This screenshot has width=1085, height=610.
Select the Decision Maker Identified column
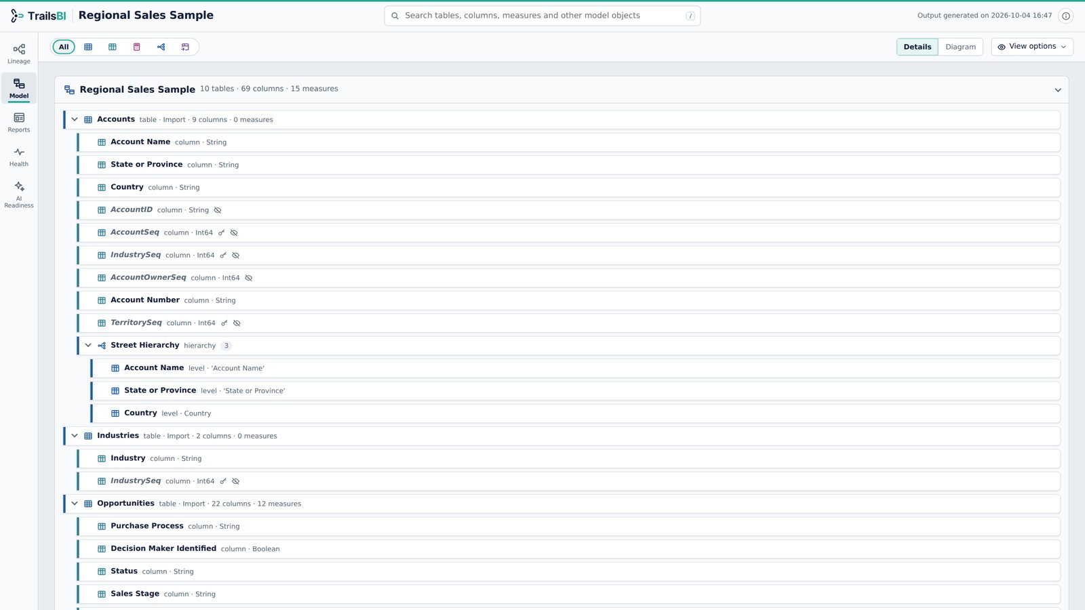(568, 549)
